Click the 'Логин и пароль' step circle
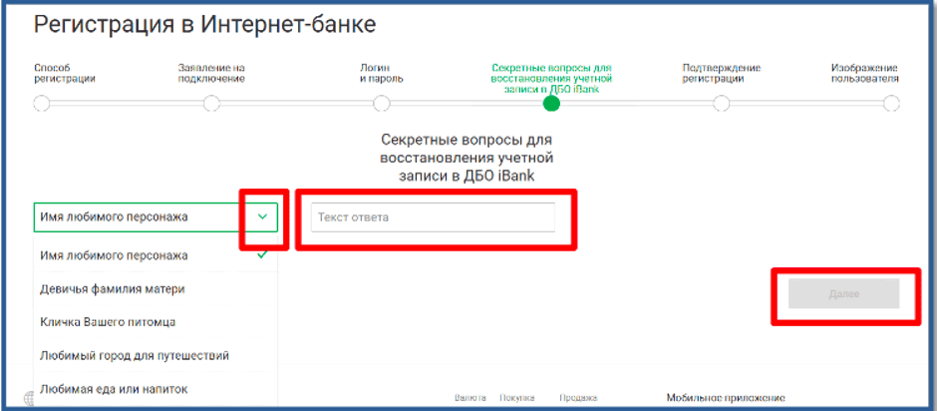The width and height of the screenshot is (938, 411). coord(381,104)
